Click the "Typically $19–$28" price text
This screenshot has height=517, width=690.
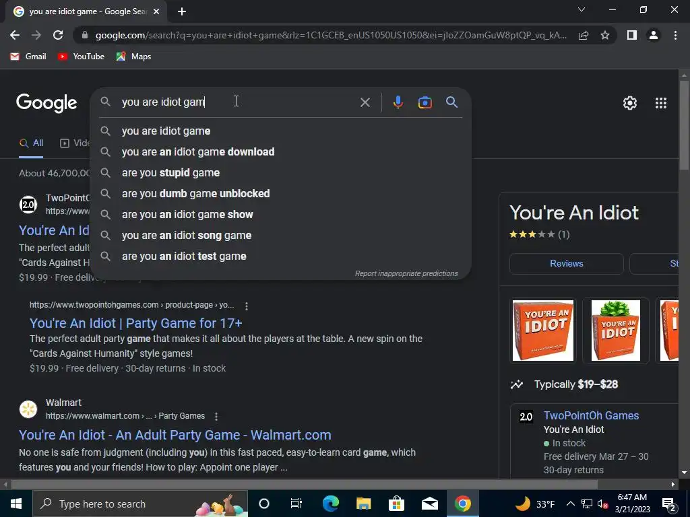pos(575,384)
